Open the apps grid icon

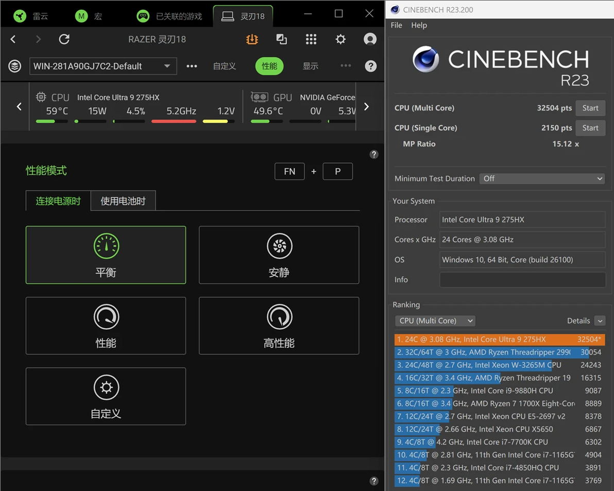(311, 39)
